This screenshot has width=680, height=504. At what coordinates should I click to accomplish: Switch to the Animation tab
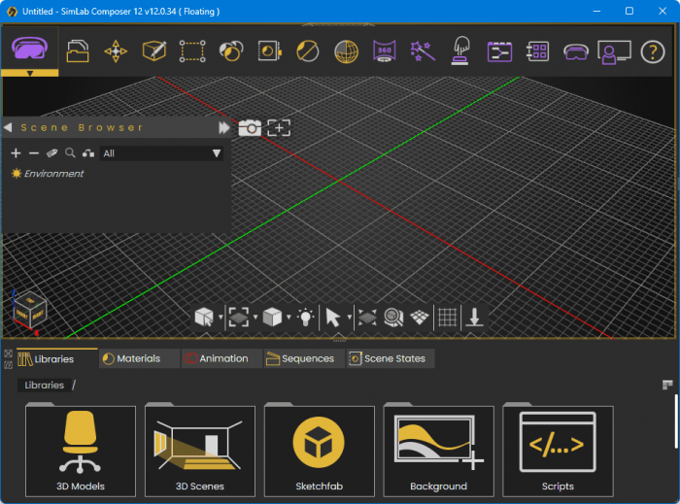222,358
